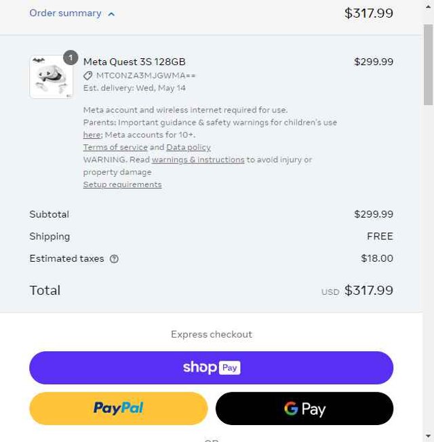
Task: Check out with PayPal button
Action: pos(118,408)
